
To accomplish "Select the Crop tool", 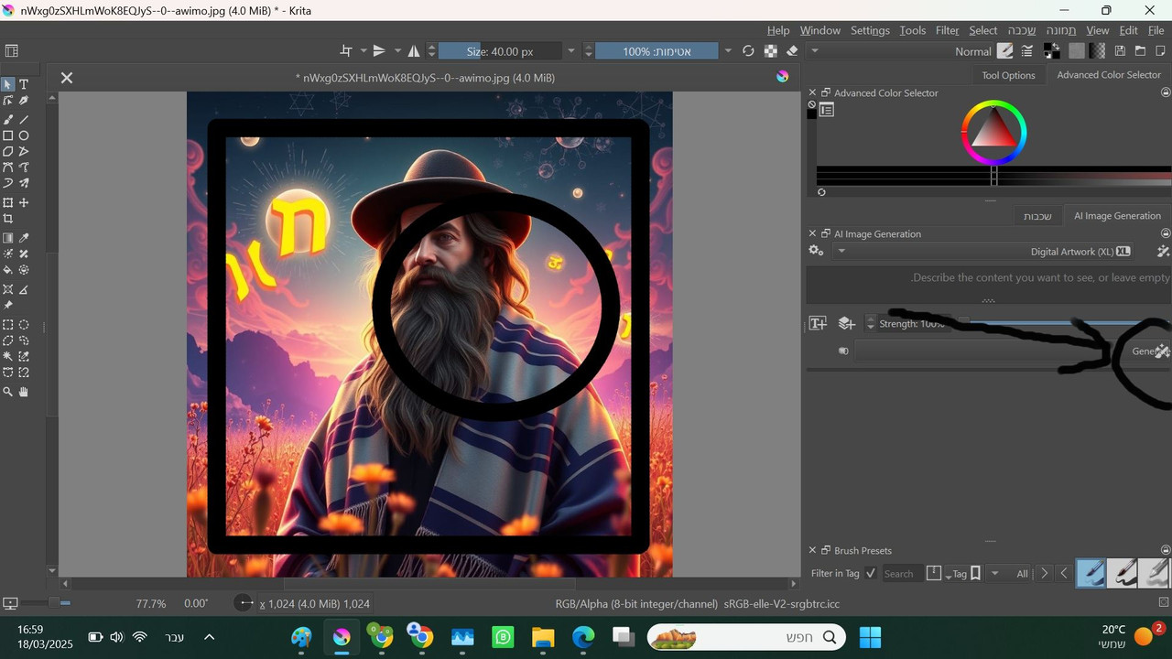I will (x=8, y=219).
